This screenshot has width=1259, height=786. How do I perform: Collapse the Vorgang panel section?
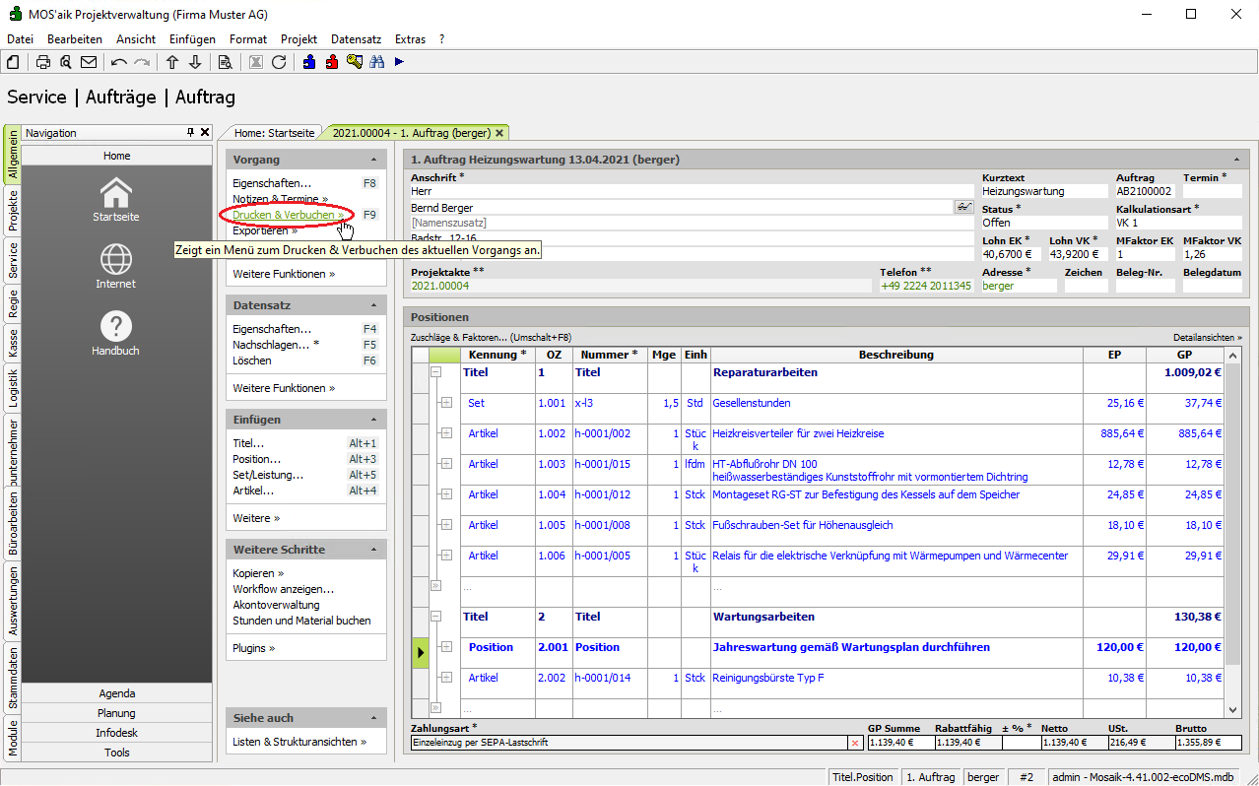373,160
